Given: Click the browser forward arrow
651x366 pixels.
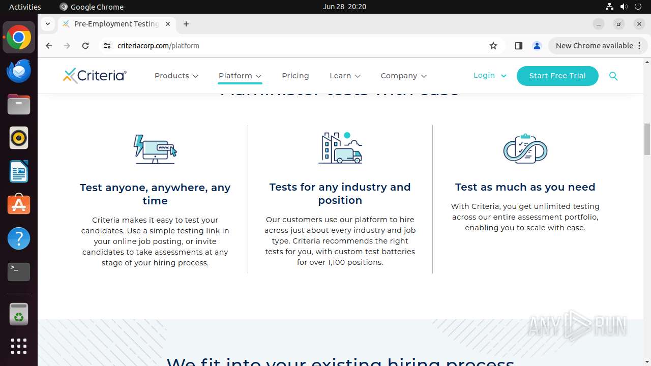Looking at the screenshot, I should (67, 46).
